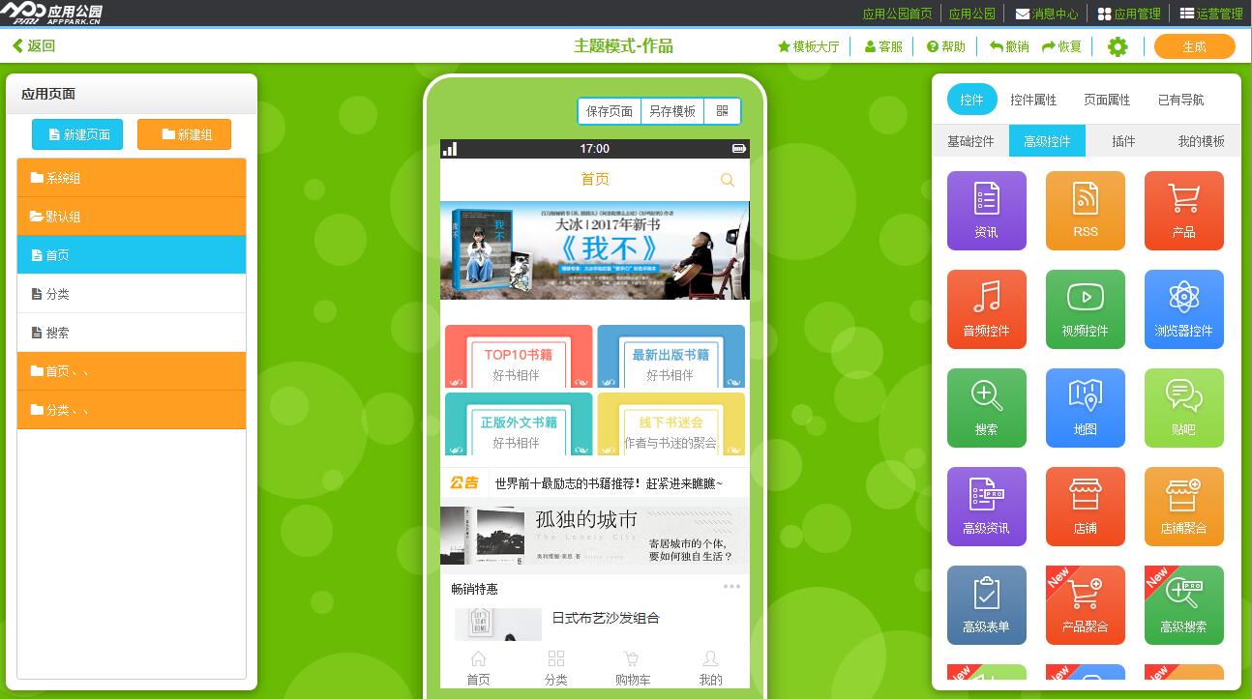Image resolution: width=1252 pixels, height=699 pixels.
Task: Click the 生成 generate button
Action: click(x=1194, y=46)
